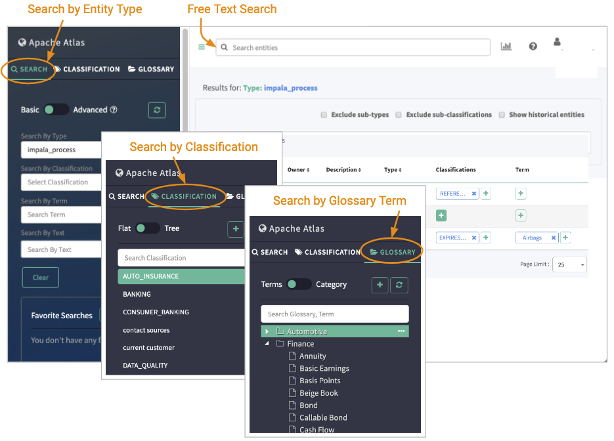The width and height of the screenshot is (614, 441).
Task: Switch to the GLOSSARY tab
Action: (x=393, y=252)
